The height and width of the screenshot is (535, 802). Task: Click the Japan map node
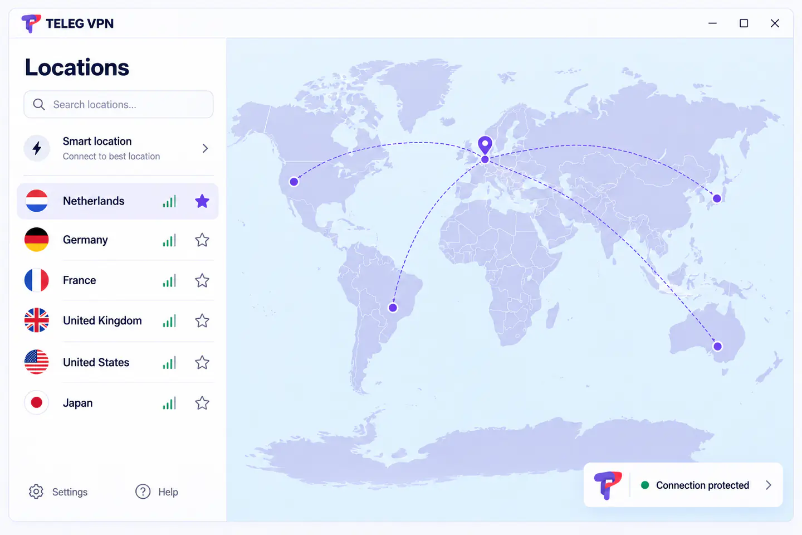pyautogui.click(x=717, y=198)
